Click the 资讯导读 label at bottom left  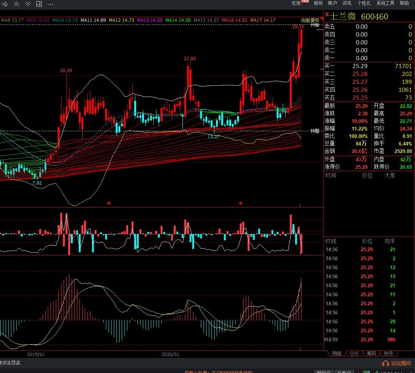coord(10,363)
